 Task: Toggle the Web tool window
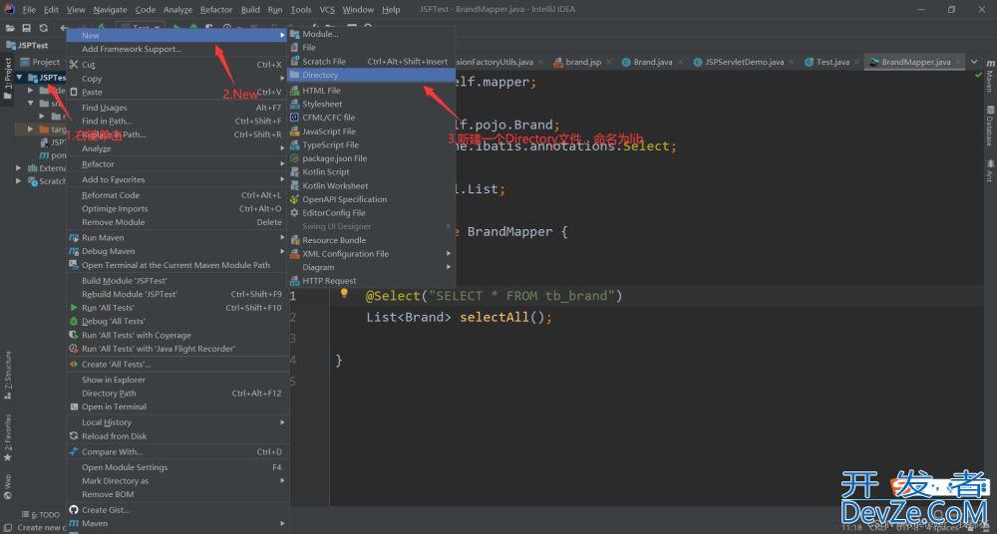coord(8,487)
